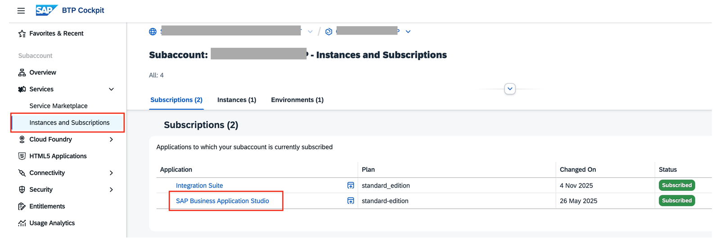The image size is (720, 242).
Task: Expand the Connectivity submenu
Action: pyautogui.click(x=111, y=173)
